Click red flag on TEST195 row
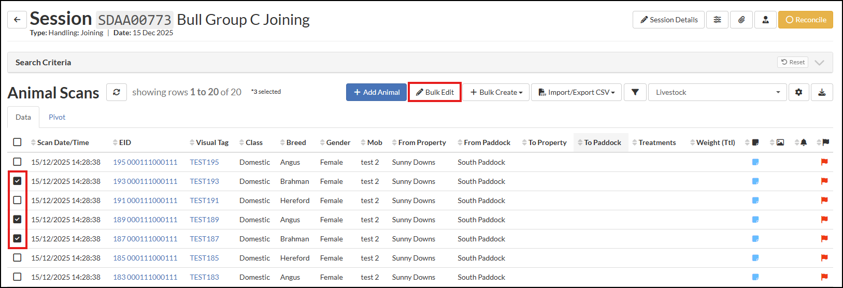This screenshot has width=843, height=288. pos(824,162)
